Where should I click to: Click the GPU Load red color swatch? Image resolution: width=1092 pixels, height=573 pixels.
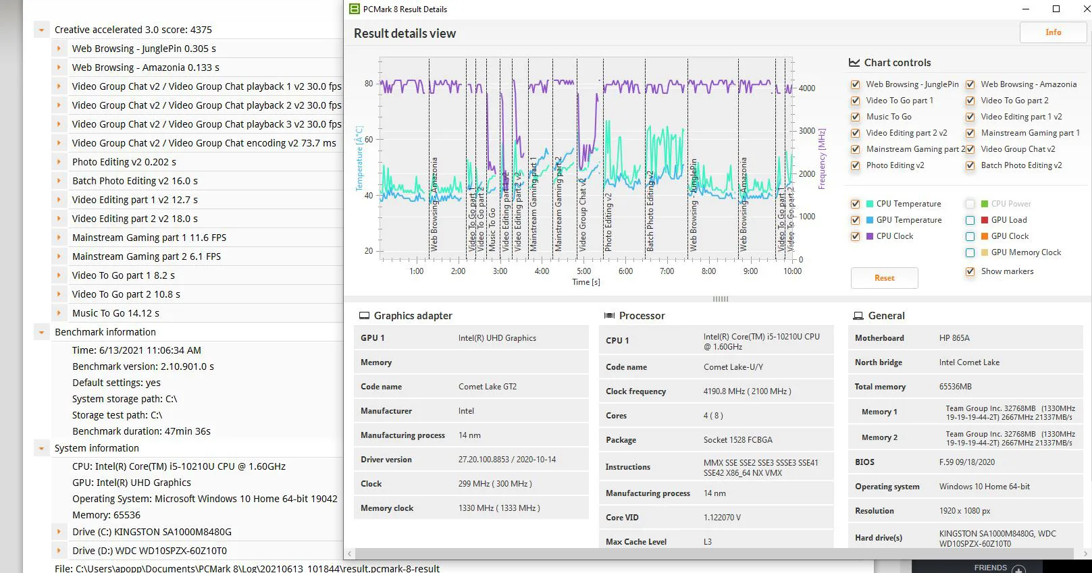coord(985,220)
